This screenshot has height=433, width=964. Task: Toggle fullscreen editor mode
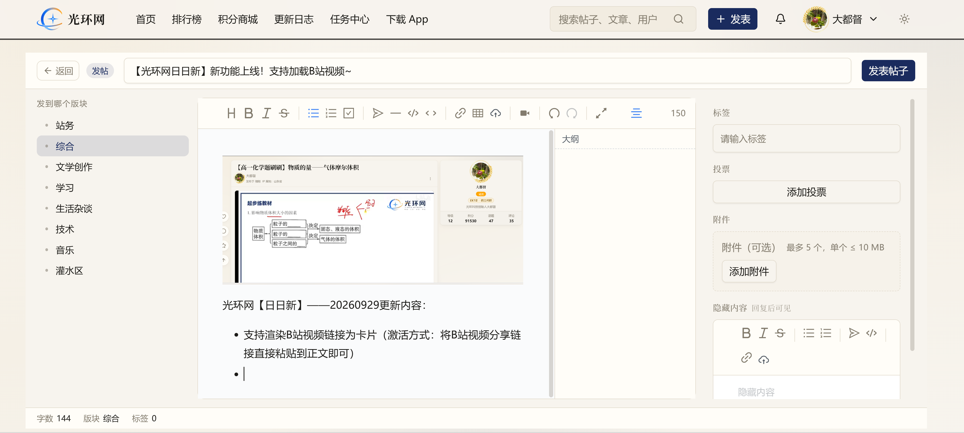coord(601,113)
